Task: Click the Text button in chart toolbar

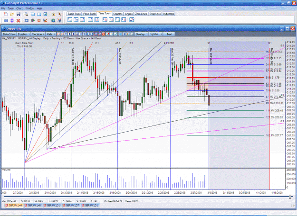Action: pyautogui.click(x=169, y=34)
